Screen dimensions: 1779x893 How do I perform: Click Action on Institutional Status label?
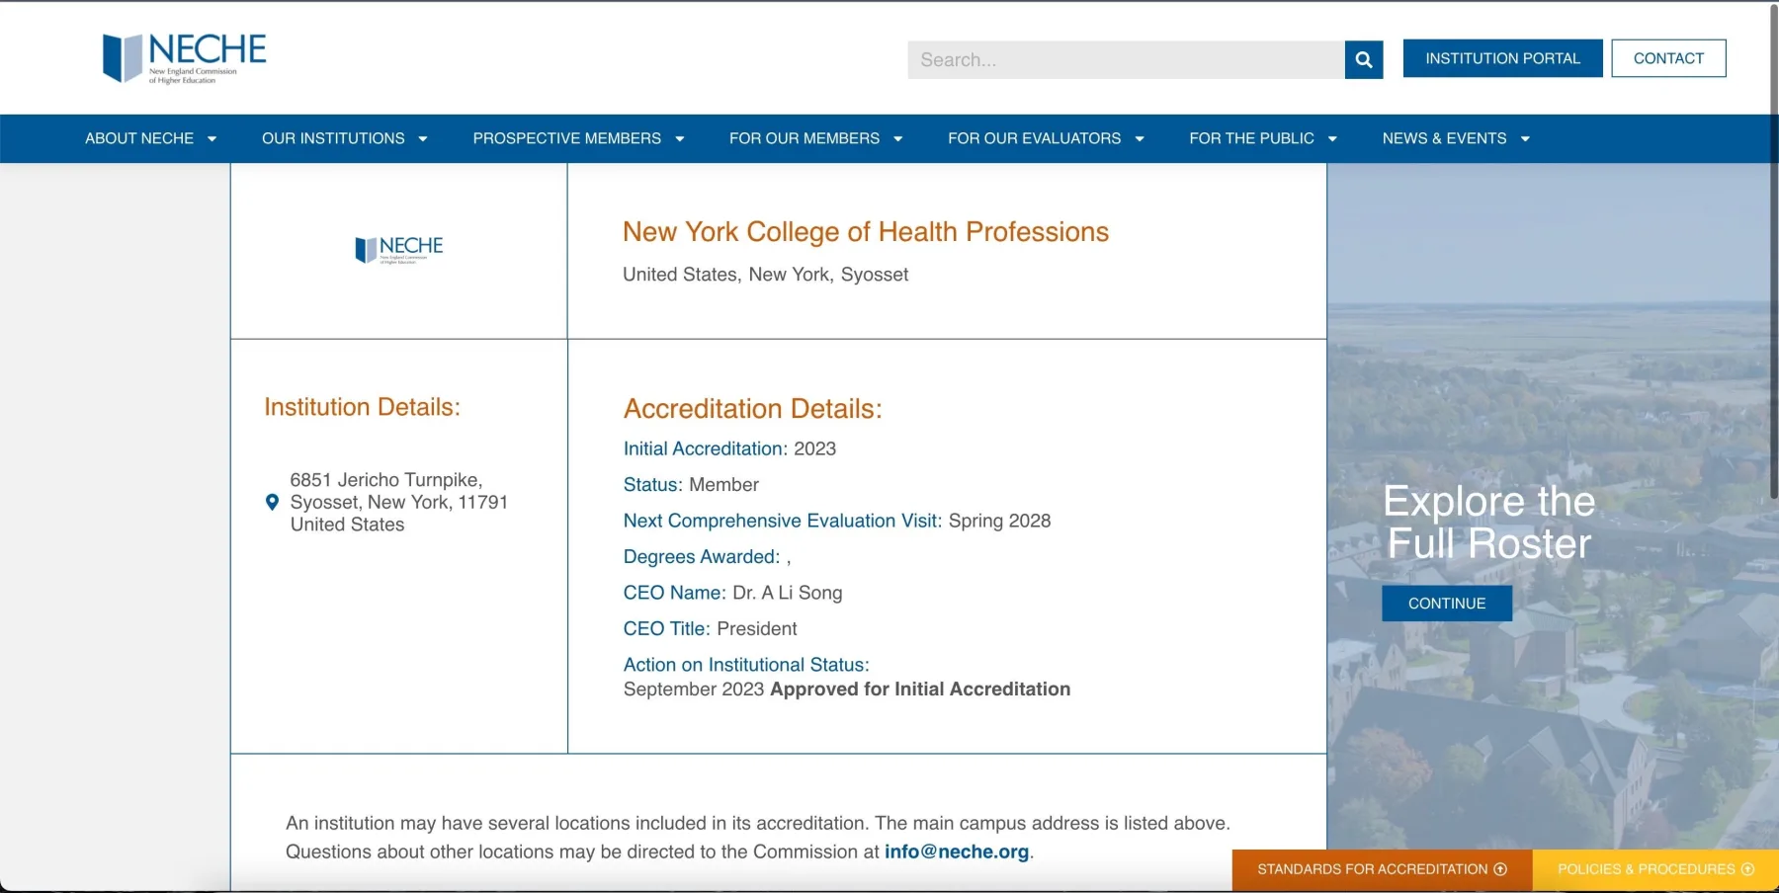746,665
